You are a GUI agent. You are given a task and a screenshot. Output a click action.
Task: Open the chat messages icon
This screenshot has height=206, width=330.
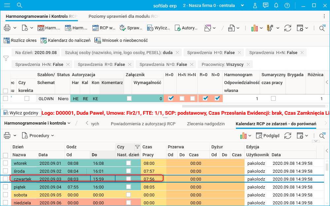point(265,5)
